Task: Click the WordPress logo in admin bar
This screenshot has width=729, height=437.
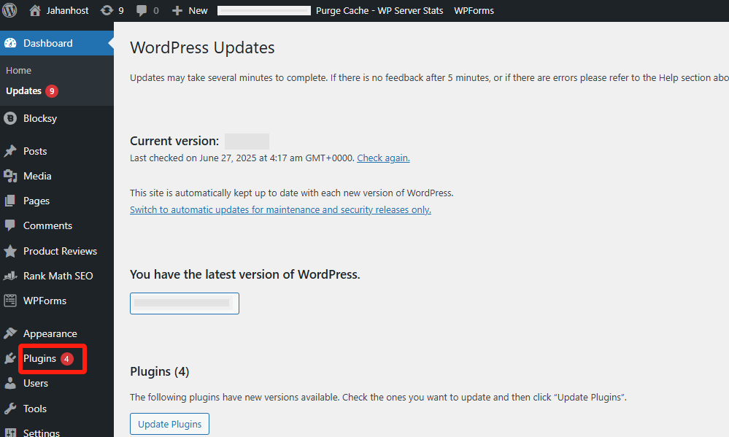Action: click(9, 10)
